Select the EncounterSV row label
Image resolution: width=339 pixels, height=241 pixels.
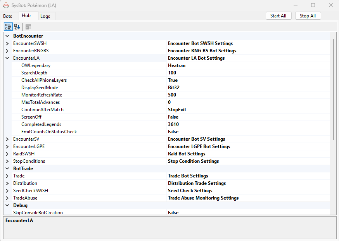point(26,139)
